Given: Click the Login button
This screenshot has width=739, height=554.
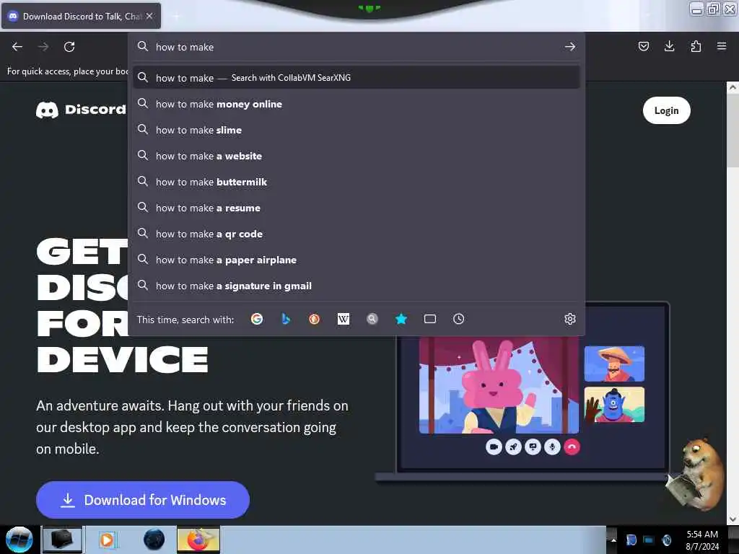Looking at the screenshot, I should point(666,110).
